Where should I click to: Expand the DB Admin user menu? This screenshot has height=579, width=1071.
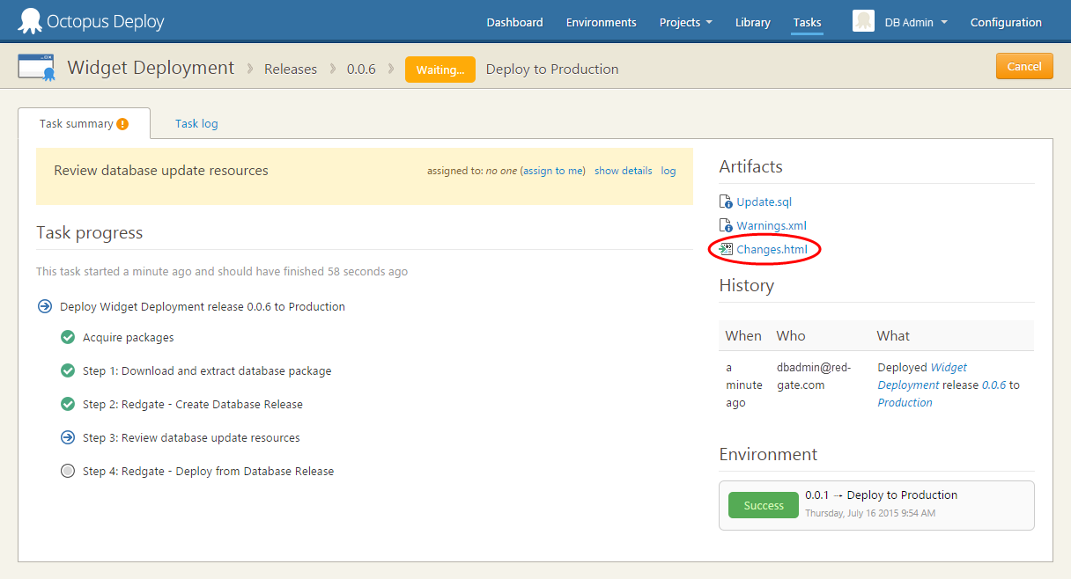coord(916,23)
